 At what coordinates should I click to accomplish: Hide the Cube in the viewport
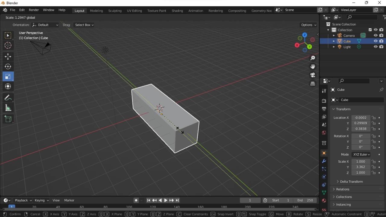click(x=376, y=41)
